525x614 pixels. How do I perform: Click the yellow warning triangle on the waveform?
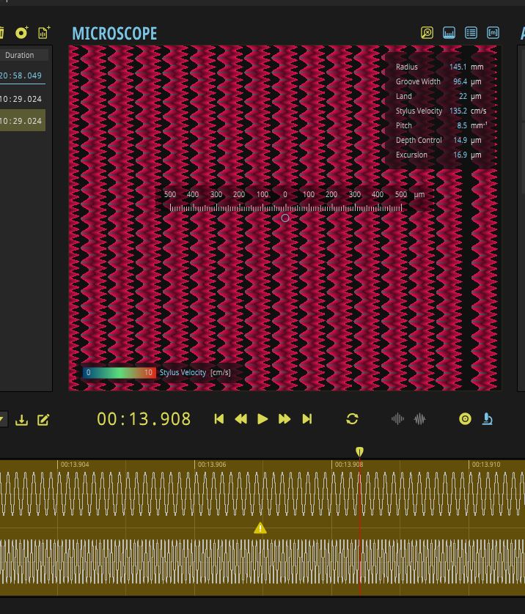pyautogui.click(x=260, y=528)
